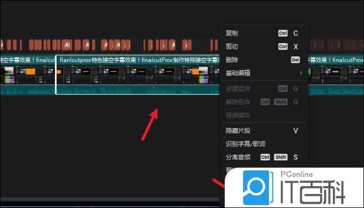Viewport: 364px width, 208px height.
Task: Click the Del shortcut badge beside 删除
Action: pyautogui.click(x=295, y=60)
